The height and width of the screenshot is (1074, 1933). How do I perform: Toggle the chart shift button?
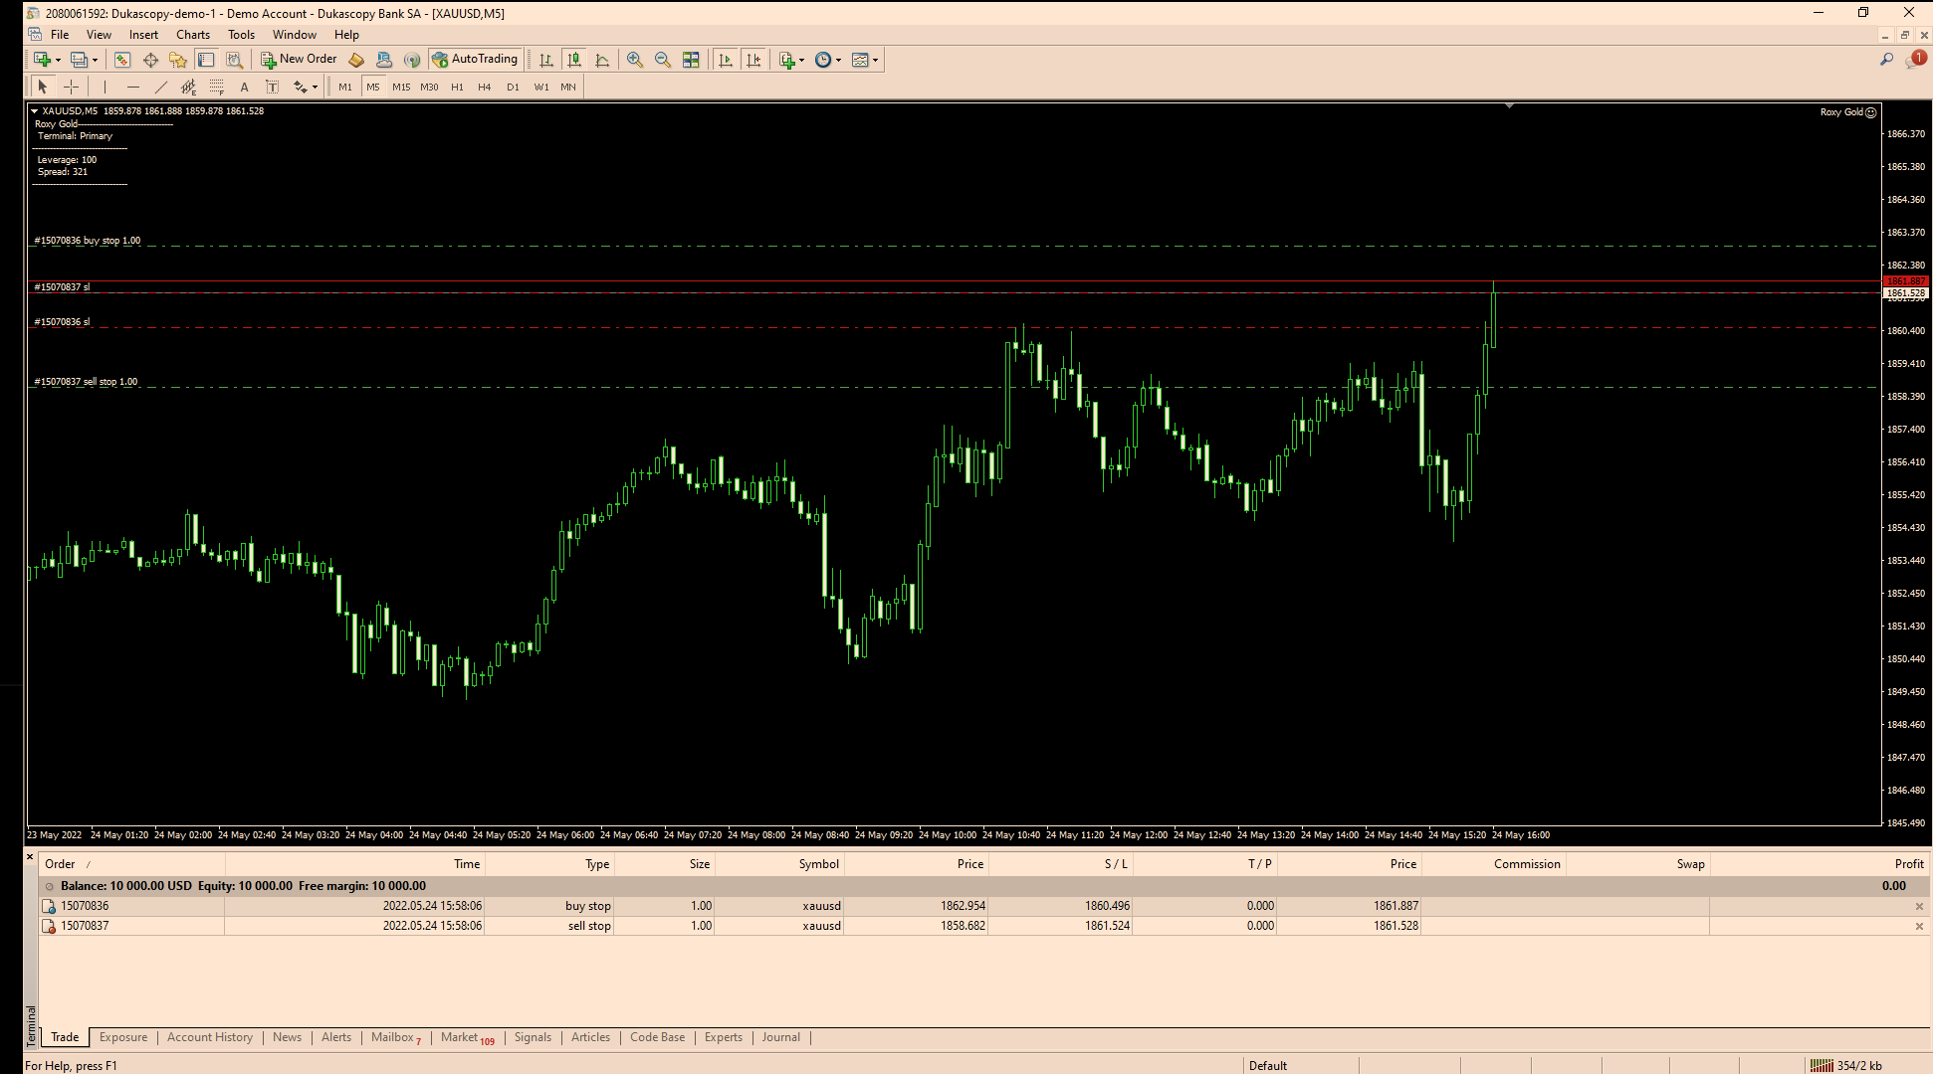tap(753, 60)
